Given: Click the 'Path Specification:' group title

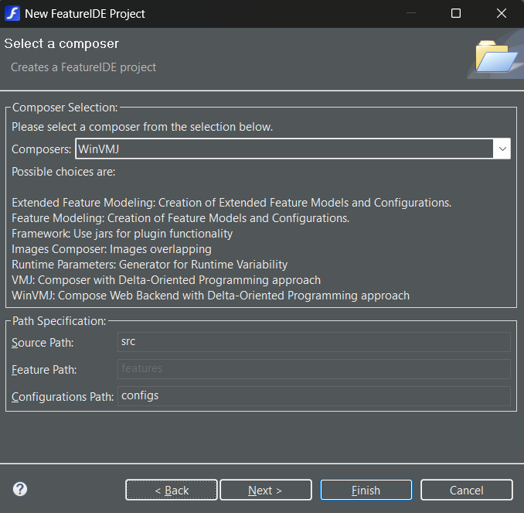Looking at the screenshot, I should 60,321.
